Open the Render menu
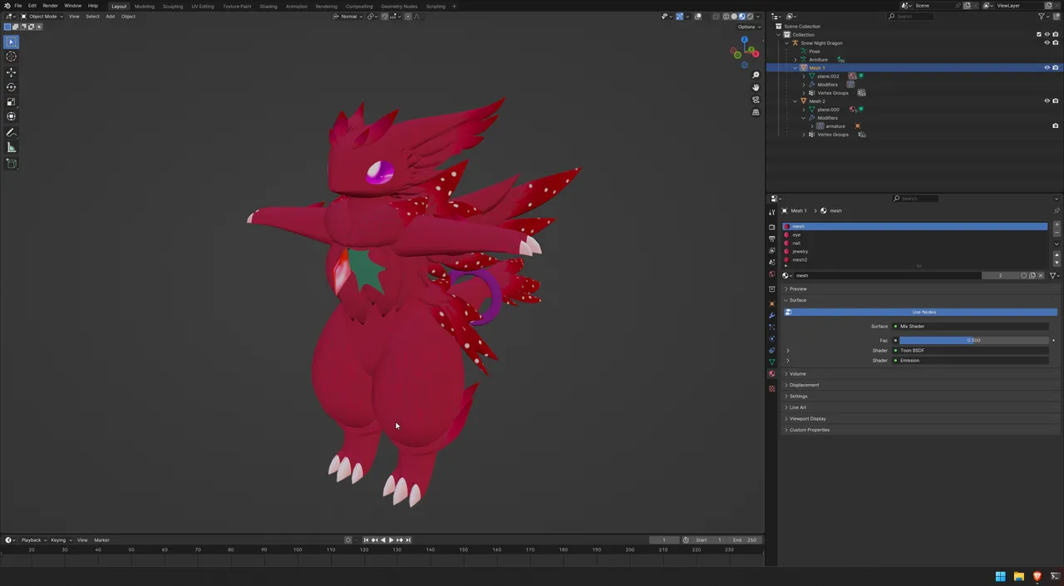Viewport: 1064px width, 586px height. click(51, 6)
